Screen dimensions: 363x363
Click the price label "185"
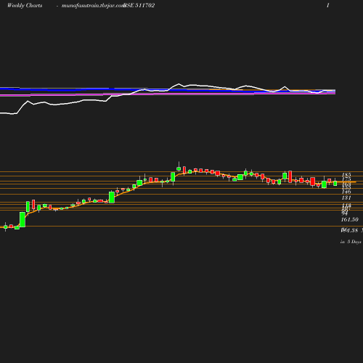coord(346,174)
